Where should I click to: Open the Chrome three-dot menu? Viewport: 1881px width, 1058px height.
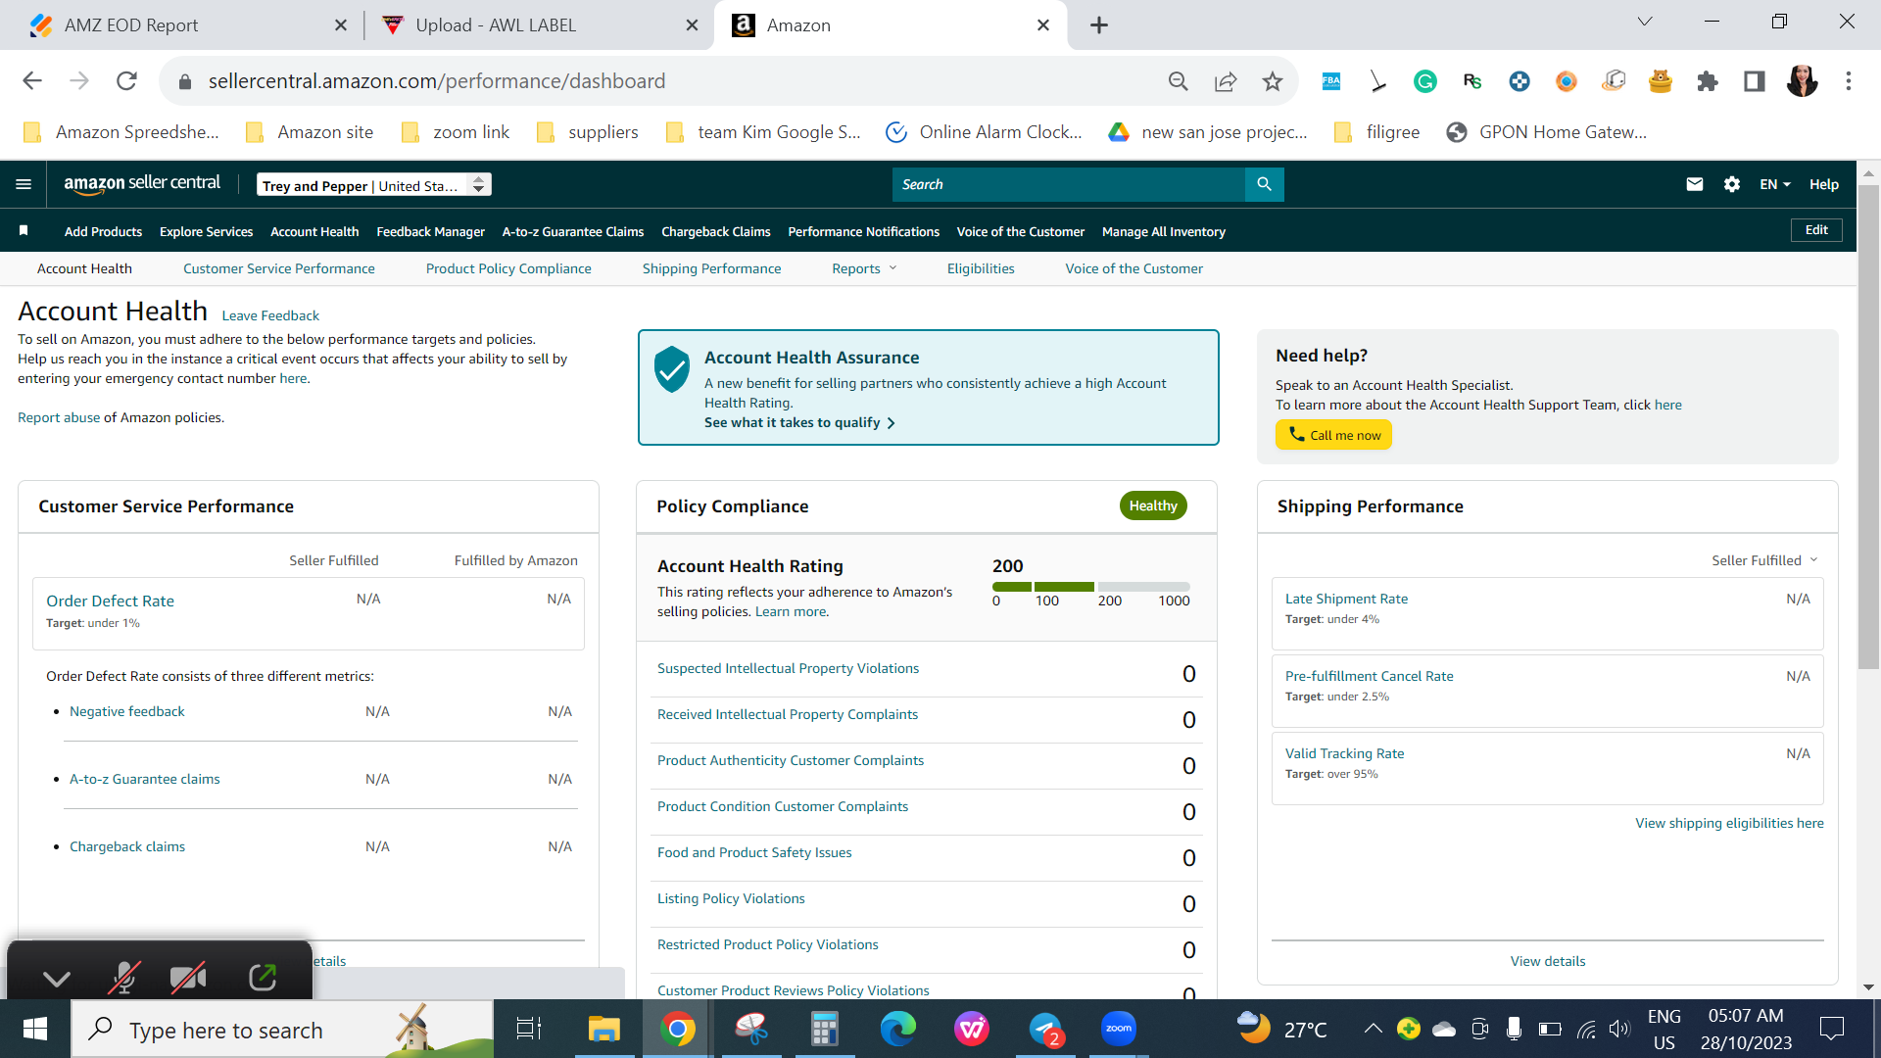coord(1849,81)
